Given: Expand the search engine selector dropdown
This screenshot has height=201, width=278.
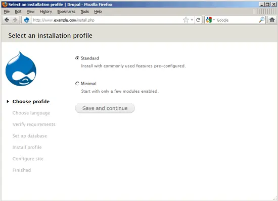Looking at the screenshot, I should coord(214,20).
